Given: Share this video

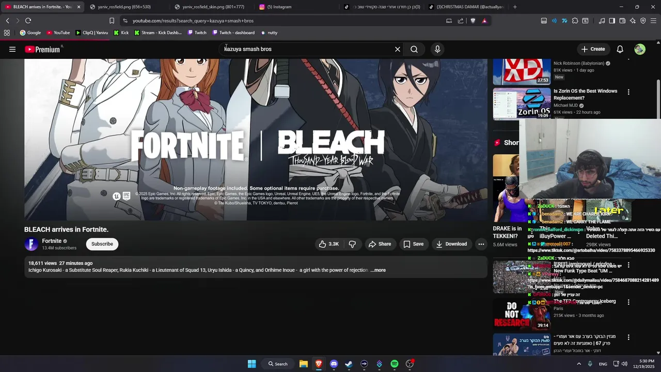Looking at the screenshot, I should 380,244.
